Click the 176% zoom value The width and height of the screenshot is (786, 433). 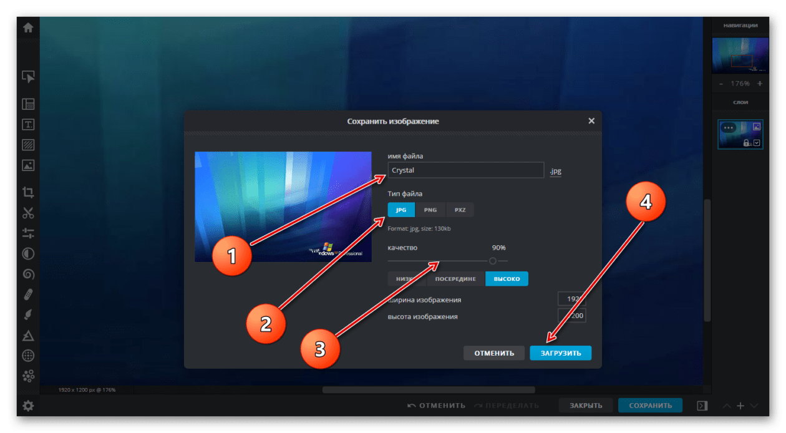[x=740, y=84]
